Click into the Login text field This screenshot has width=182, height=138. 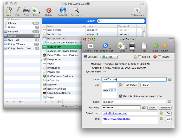[x=134, y=102]
